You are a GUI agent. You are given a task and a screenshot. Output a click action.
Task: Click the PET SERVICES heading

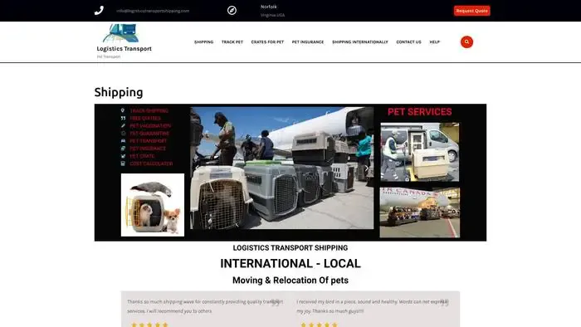tap(419, 112)
